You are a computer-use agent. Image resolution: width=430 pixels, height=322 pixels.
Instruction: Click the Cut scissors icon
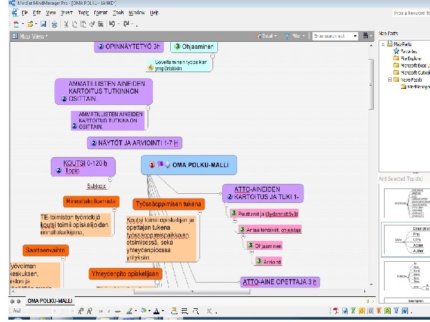(x=66, y=24)
